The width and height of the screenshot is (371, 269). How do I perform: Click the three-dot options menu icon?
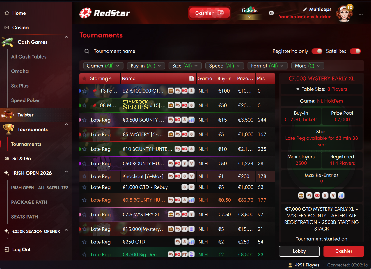(x=361, y=15)
